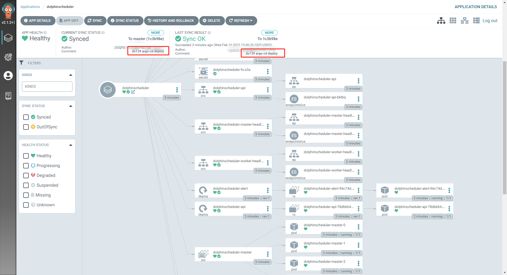The height and width of the screenshot is (275, 507).
Task: Open kebab menu for dolphinscheduler-alert deployment
Action: coord(268,190)
